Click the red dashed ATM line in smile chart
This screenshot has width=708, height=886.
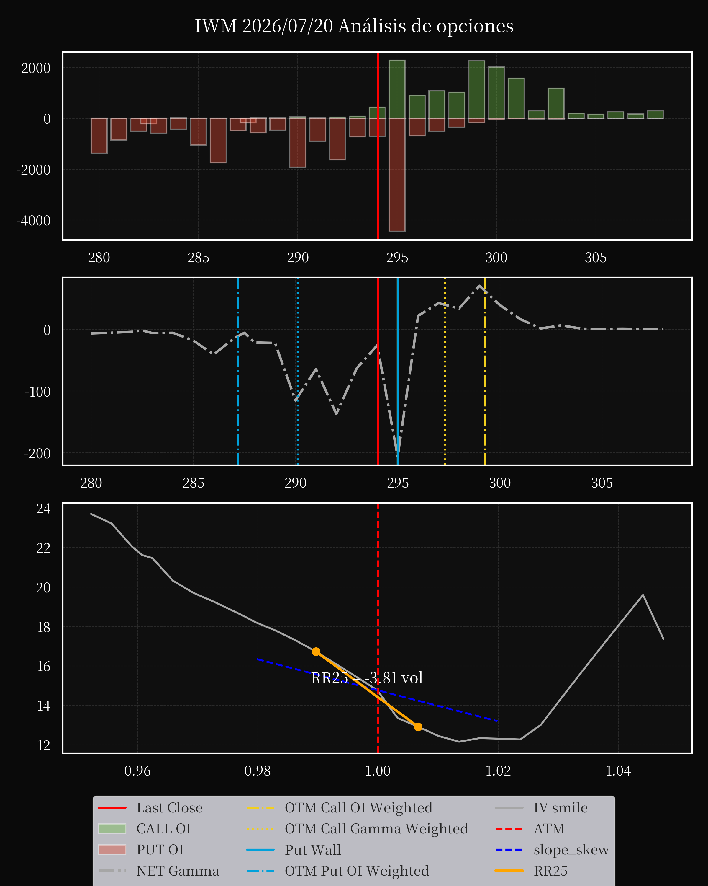(x=378, y=628)
